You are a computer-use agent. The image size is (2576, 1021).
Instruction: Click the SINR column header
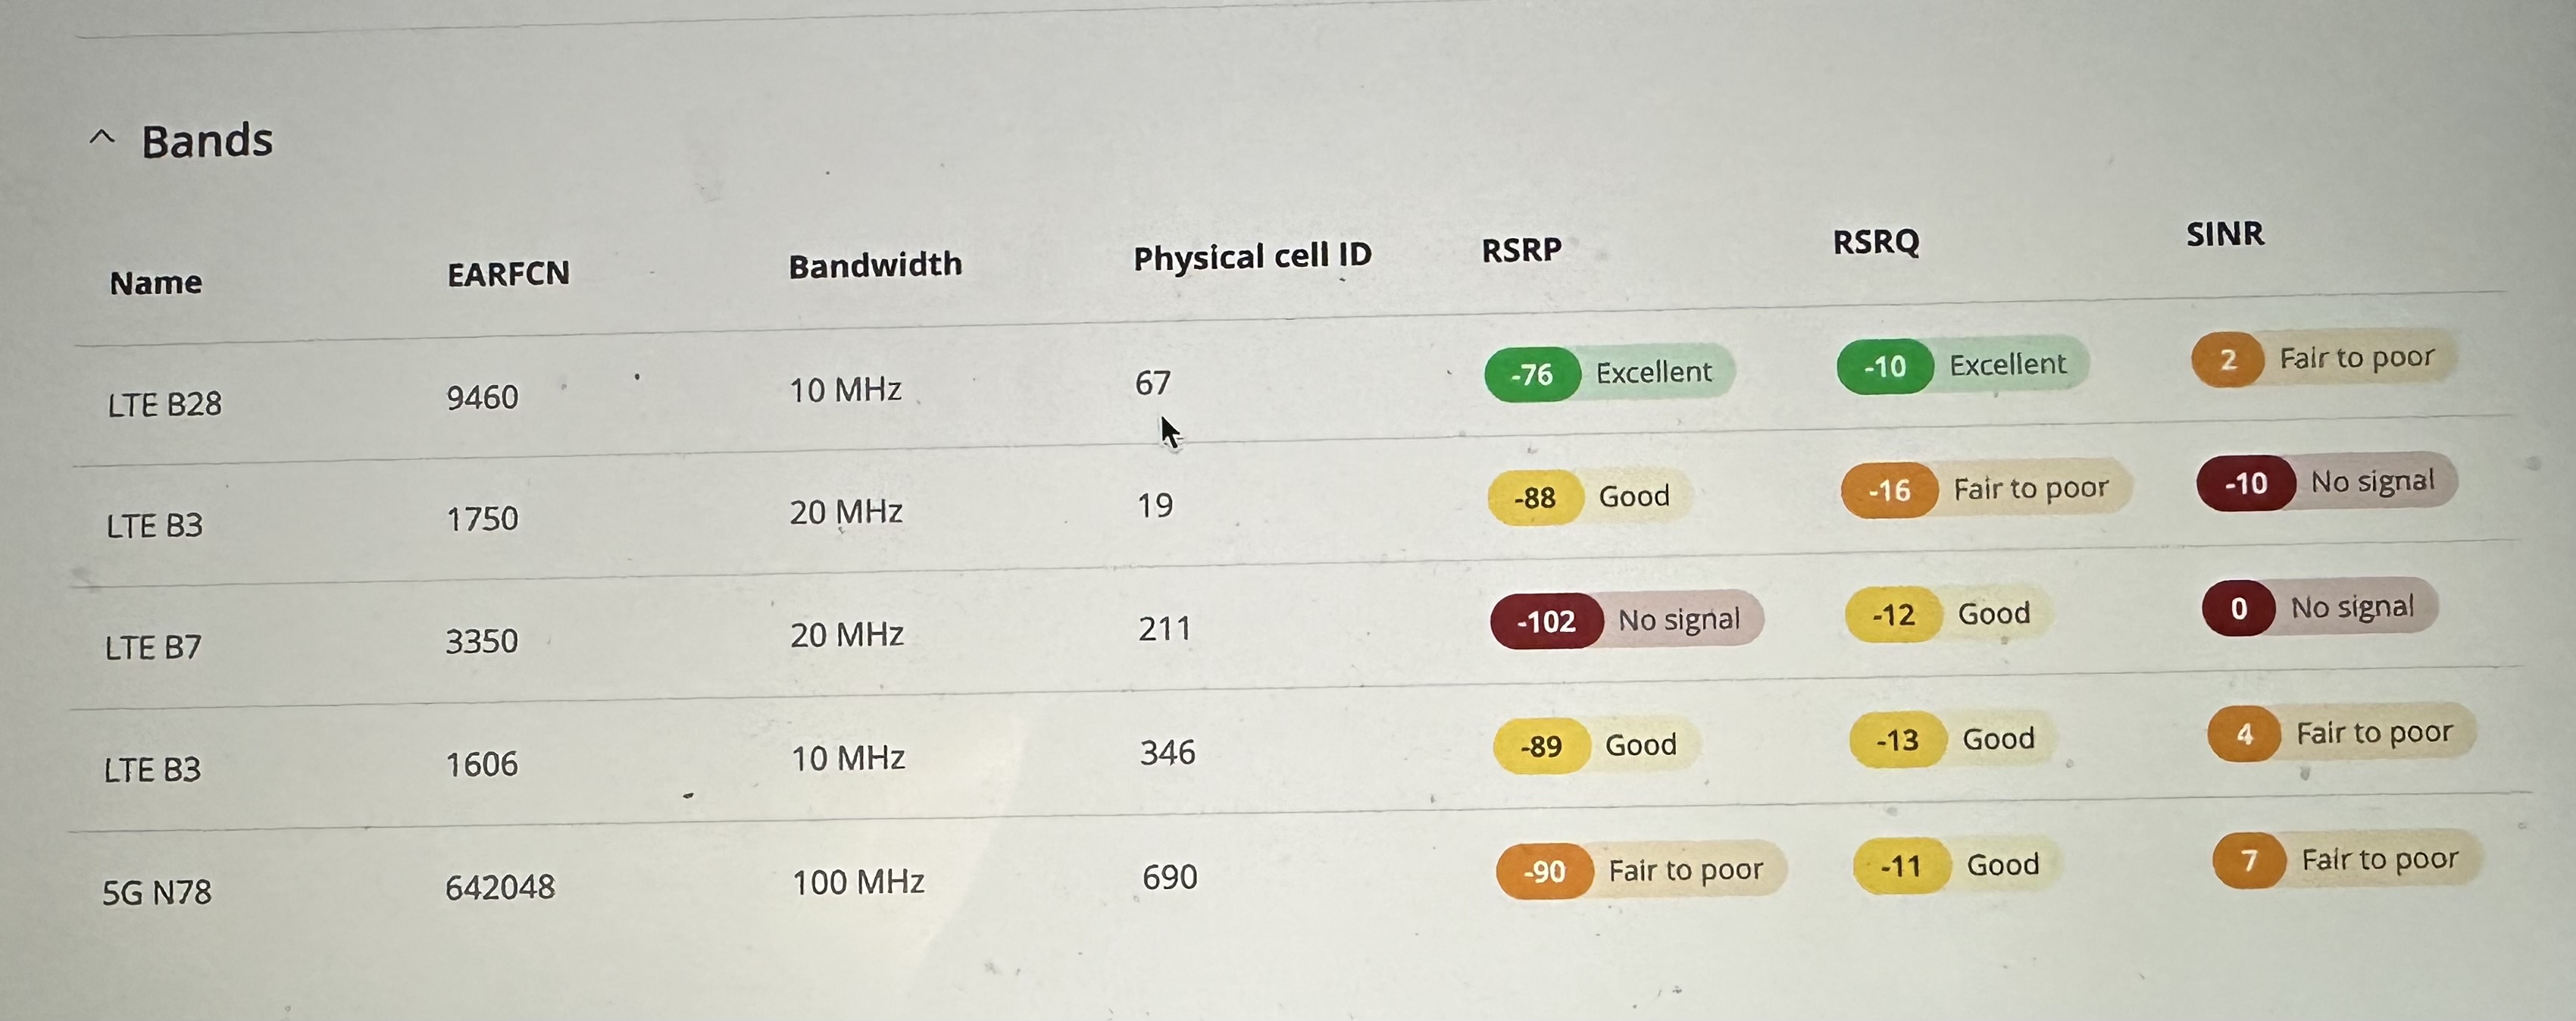point(2225,234)
